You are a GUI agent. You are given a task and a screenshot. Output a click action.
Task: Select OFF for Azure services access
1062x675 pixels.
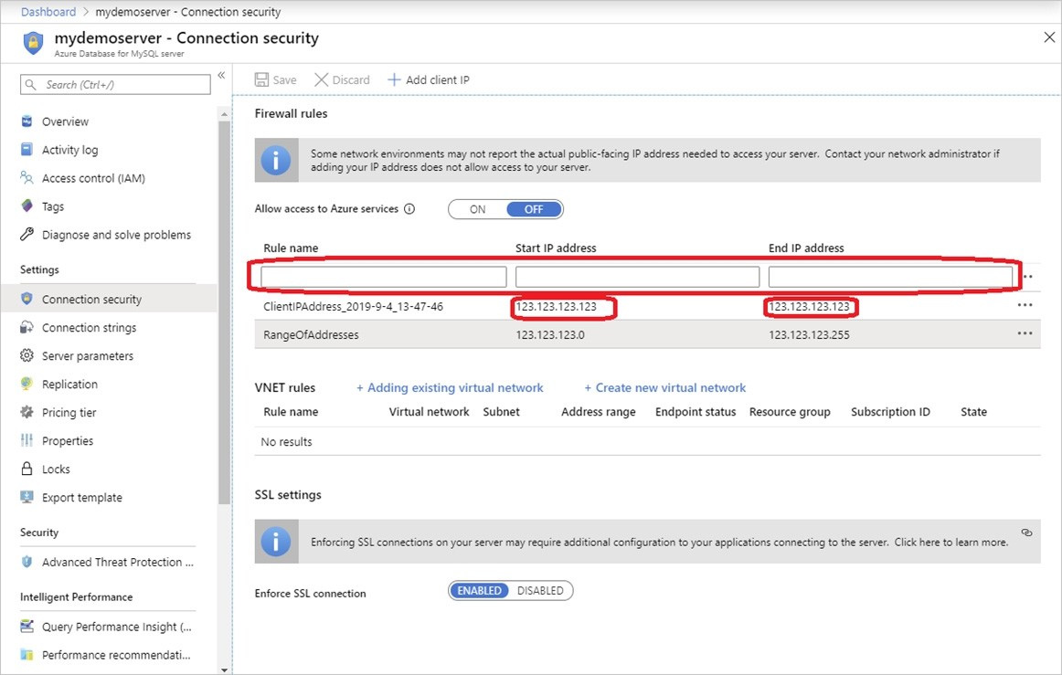[534, 209]
